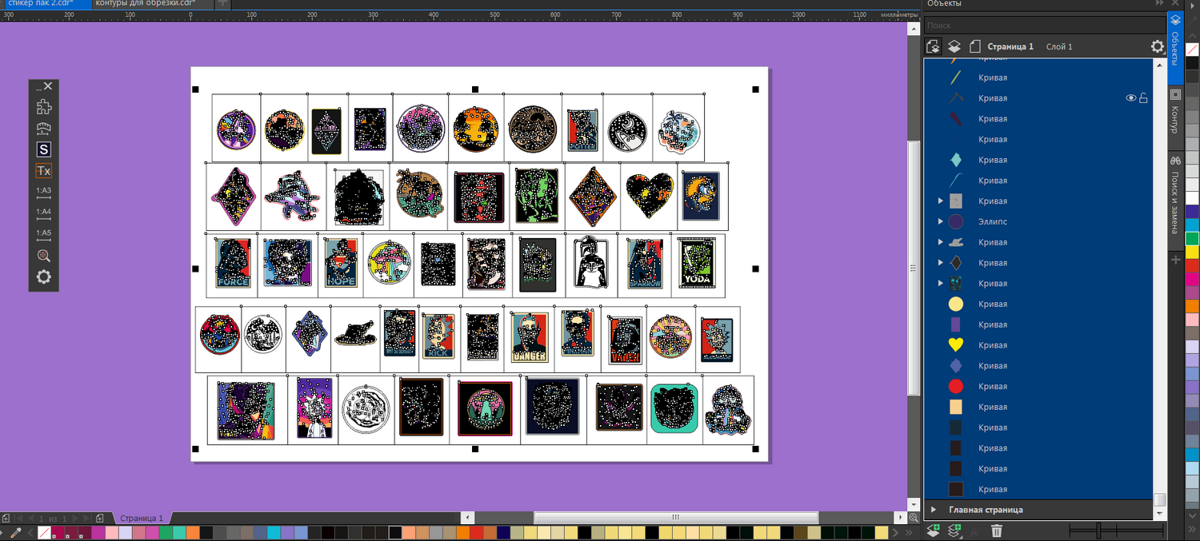Select Кривая with pale yellow circle thumbnail

1038,304
